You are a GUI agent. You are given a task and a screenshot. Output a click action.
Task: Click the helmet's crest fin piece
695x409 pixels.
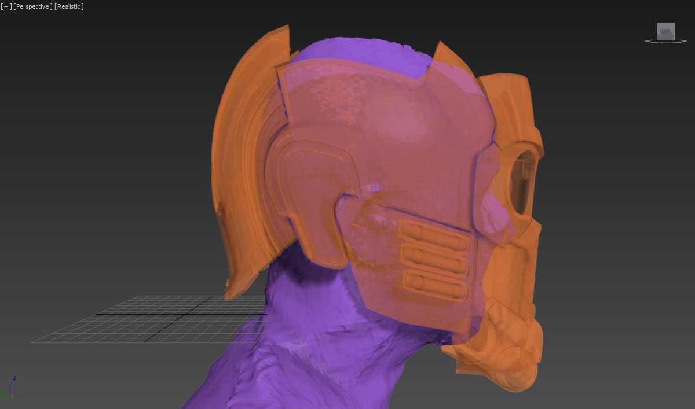(x=243, y=145)
